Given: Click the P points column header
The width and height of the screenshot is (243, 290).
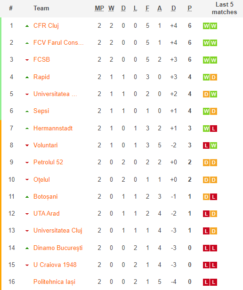Looking at the screenshot, I should pos(189,8).
